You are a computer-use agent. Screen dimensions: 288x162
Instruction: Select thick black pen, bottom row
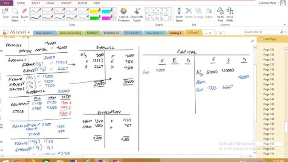(x=36, y=18)
